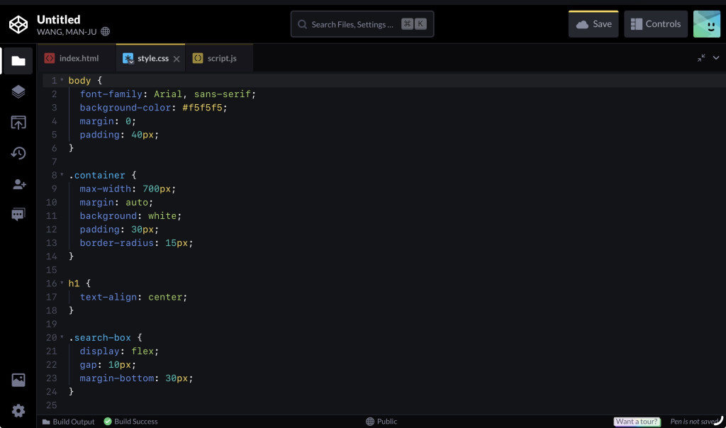
Task: Collapse the h1 rule at line 16
Action: point(62,283)
